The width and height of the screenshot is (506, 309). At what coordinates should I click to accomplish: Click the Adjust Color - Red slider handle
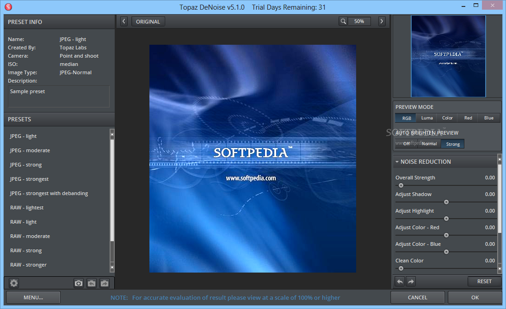446,235
